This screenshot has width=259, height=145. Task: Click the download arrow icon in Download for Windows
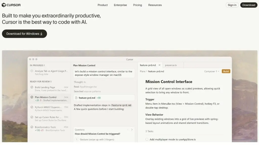[x=41, y=34]
